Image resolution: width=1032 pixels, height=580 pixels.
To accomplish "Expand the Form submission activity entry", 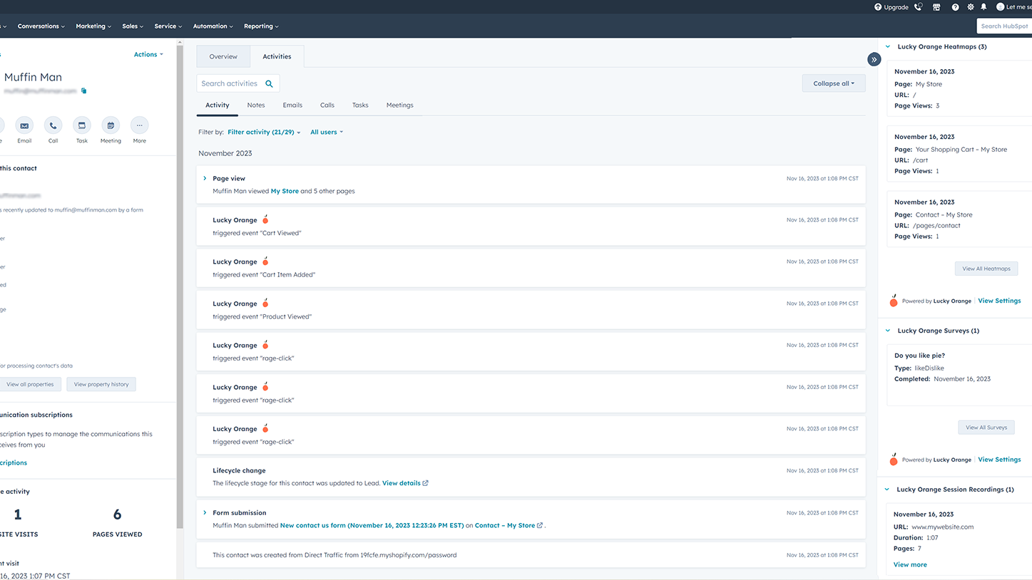I will tap(205, 512).
